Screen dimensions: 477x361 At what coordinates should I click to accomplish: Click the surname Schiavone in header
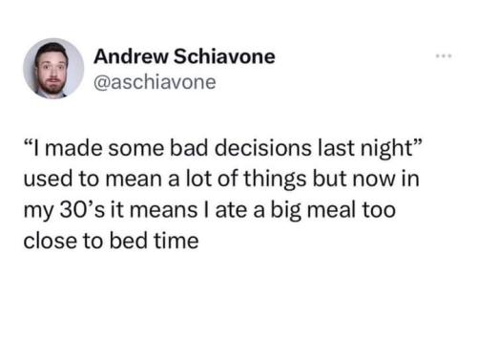coord(224,56)
